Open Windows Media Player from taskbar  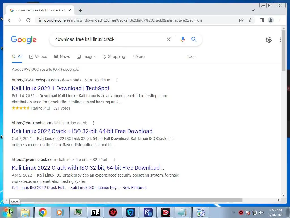(x=60, y=212)
